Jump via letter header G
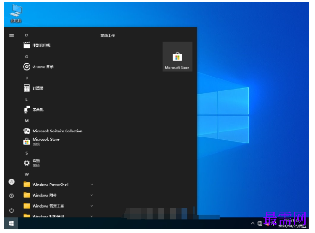 pos(27,57)
